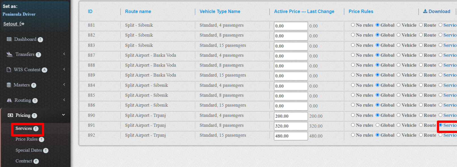
Task: Expand the Transfers menu chevron
Action: point(64,54)
